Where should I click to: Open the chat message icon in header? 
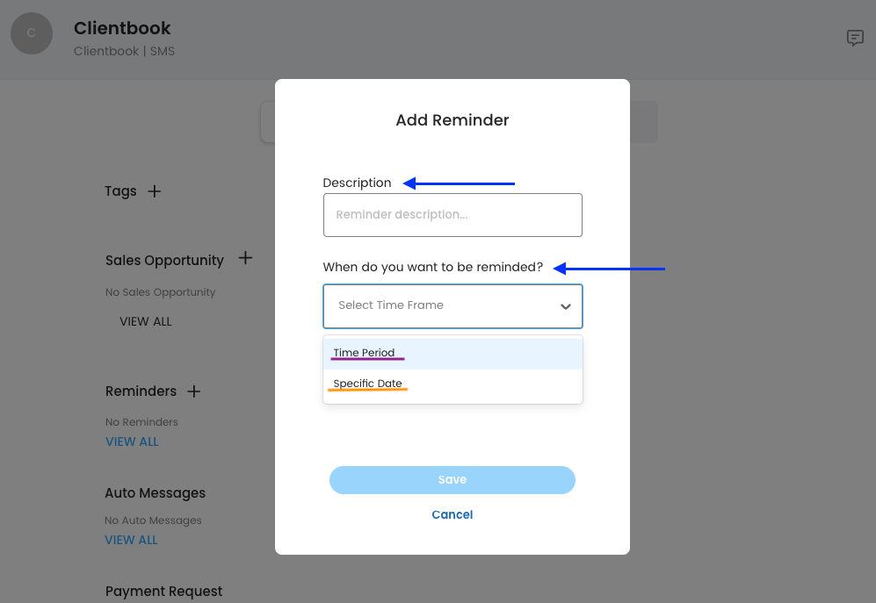[855, 38]
